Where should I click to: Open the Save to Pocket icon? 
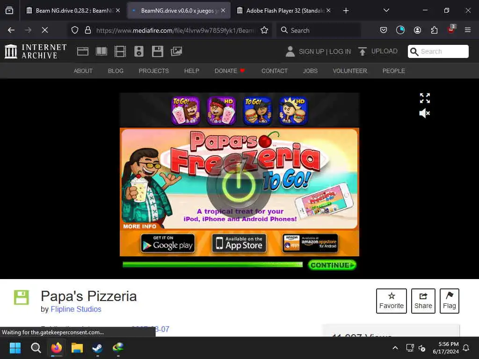(x=384, y=30)
